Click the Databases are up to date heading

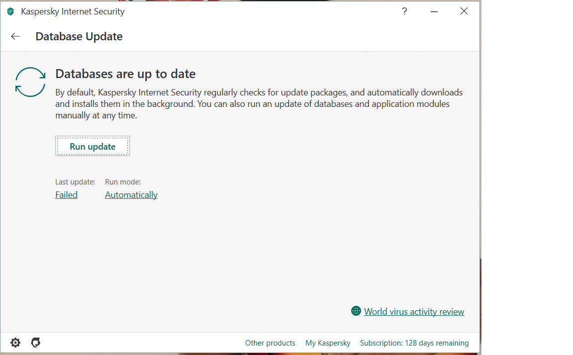(125, 74)
